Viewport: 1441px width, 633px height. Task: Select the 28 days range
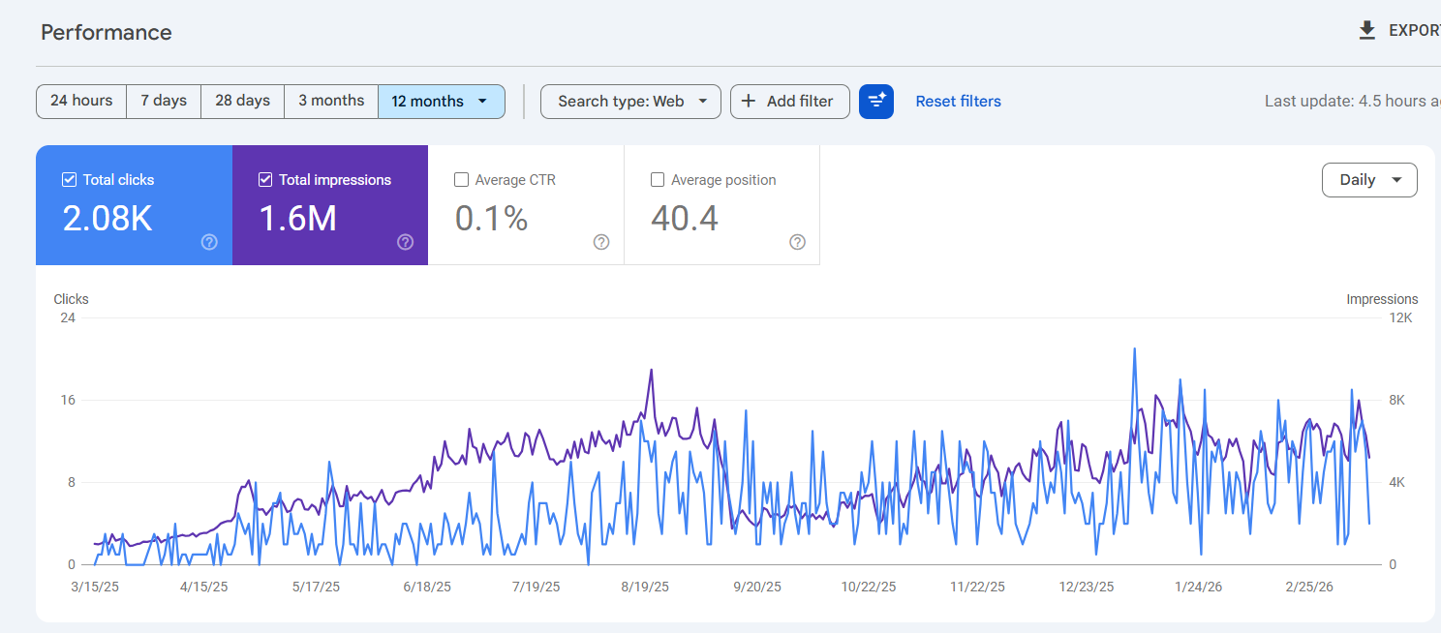point(242,101)
